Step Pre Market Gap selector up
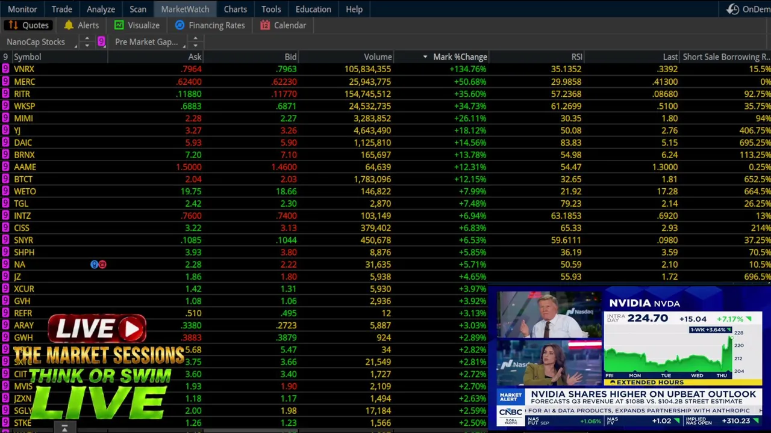 pyautogui.click(x=195, y=39)
